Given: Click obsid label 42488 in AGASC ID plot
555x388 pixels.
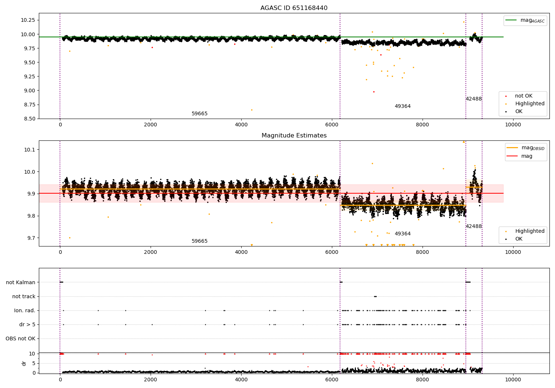Looking at the screenshot, I should click(x=474, y=99).
